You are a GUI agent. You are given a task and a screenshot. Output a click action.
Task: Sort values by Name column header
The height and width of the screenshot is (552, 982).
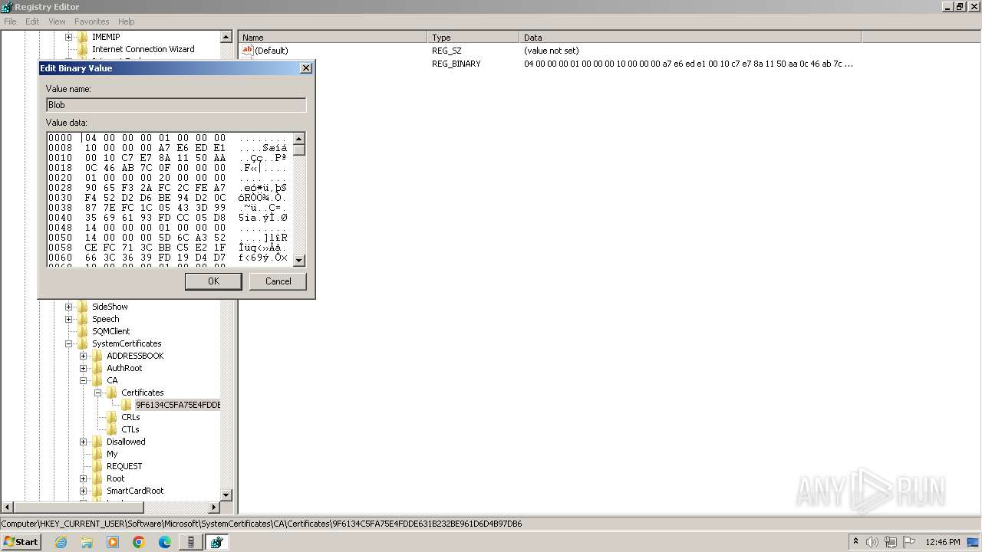coord(333,37)
